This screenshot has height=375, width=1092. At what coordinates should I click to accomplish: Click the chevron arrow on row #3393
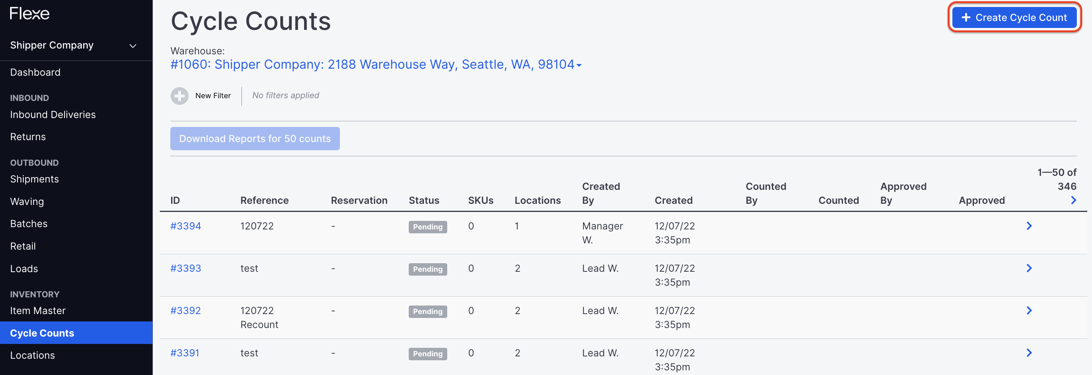[x=1029, y=268]
